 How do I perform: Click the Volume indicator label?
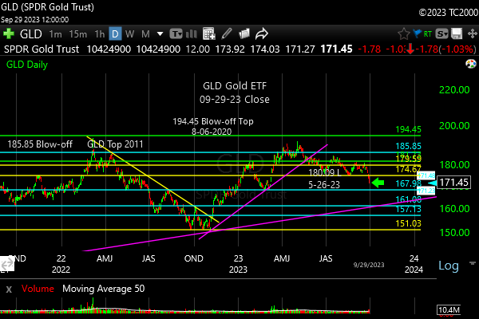(x=39, y=288)
